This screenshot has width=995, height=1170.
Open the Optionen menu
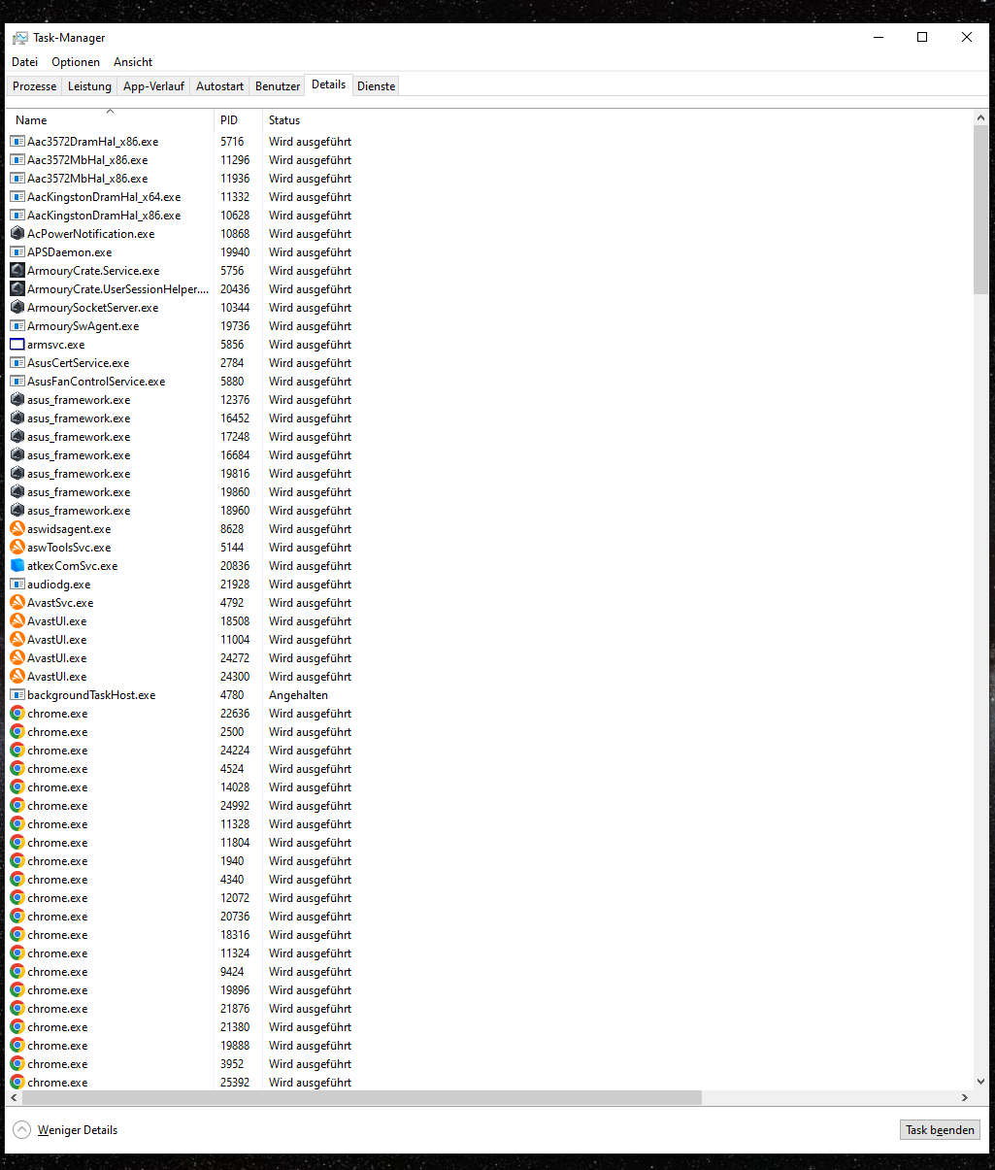point(76,62)
